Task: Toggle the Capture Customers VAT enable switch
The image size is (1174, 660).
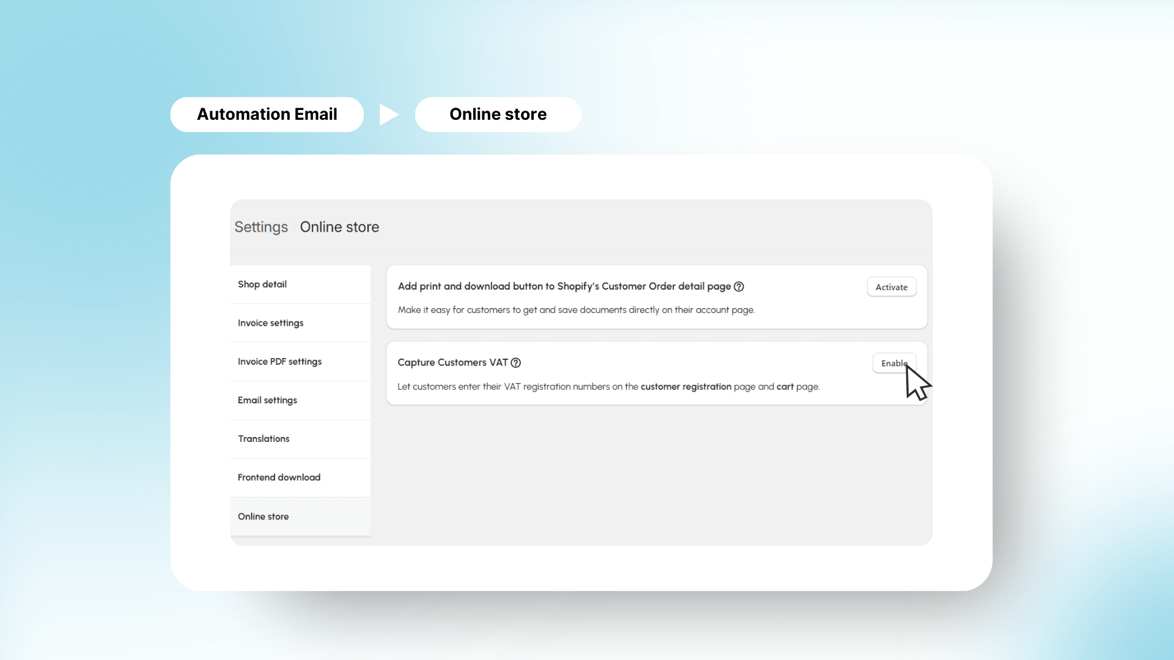Action: click(893, 362)
